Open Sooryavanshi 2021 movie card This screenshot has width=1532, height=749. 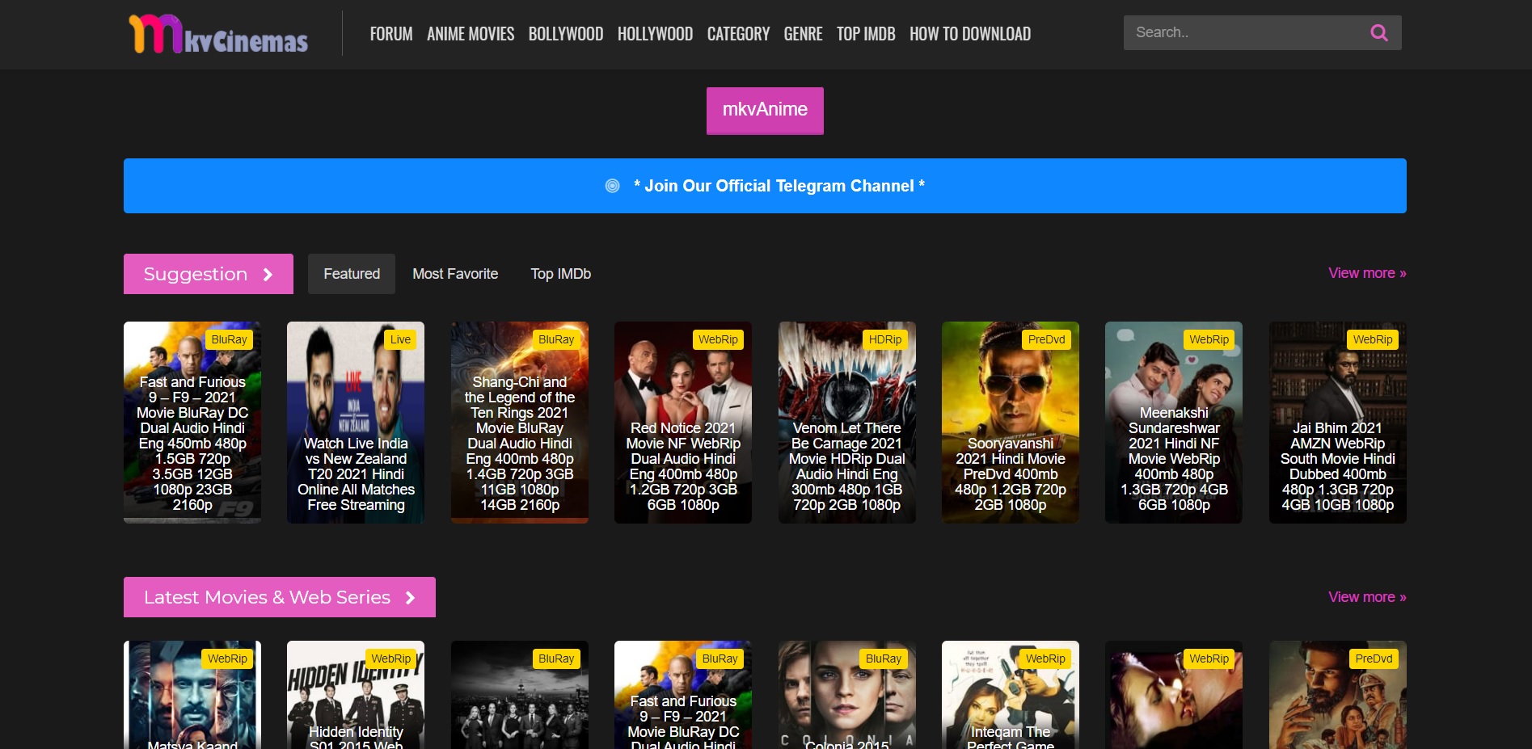pyautogui.click(x=1011, y=423)
